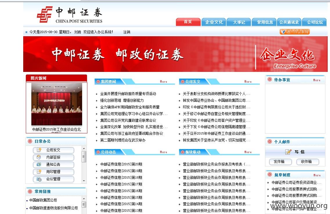Open More in 待办事宜 panel
Screen dimensions: 330x214
(x=317, y=80)
